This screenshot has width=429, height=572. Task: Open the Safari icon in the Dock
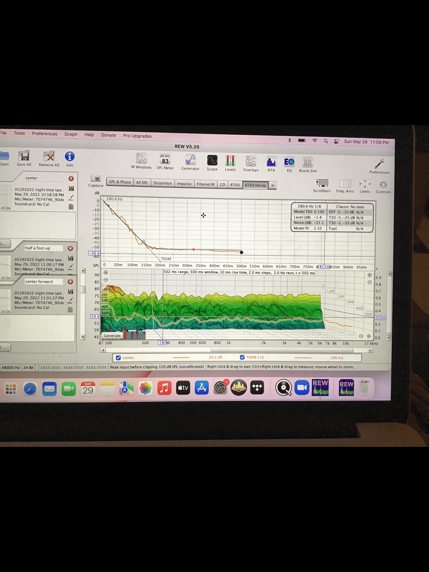click(x=30, y=389)
